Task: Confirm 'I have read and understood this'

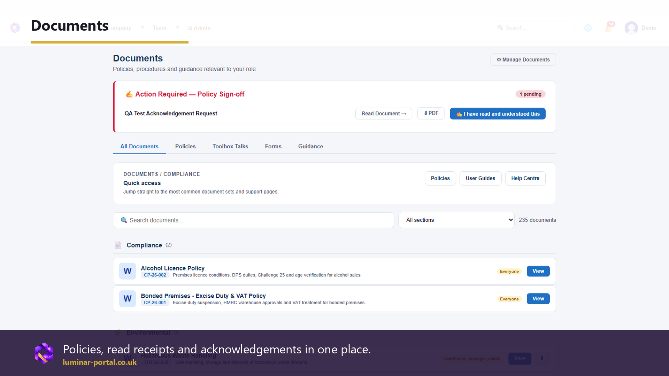Action: click(498, 113)
